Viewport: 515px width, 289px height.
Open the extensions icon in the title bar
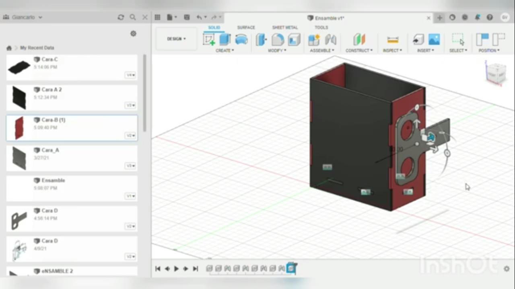click(x=452, y=17)
